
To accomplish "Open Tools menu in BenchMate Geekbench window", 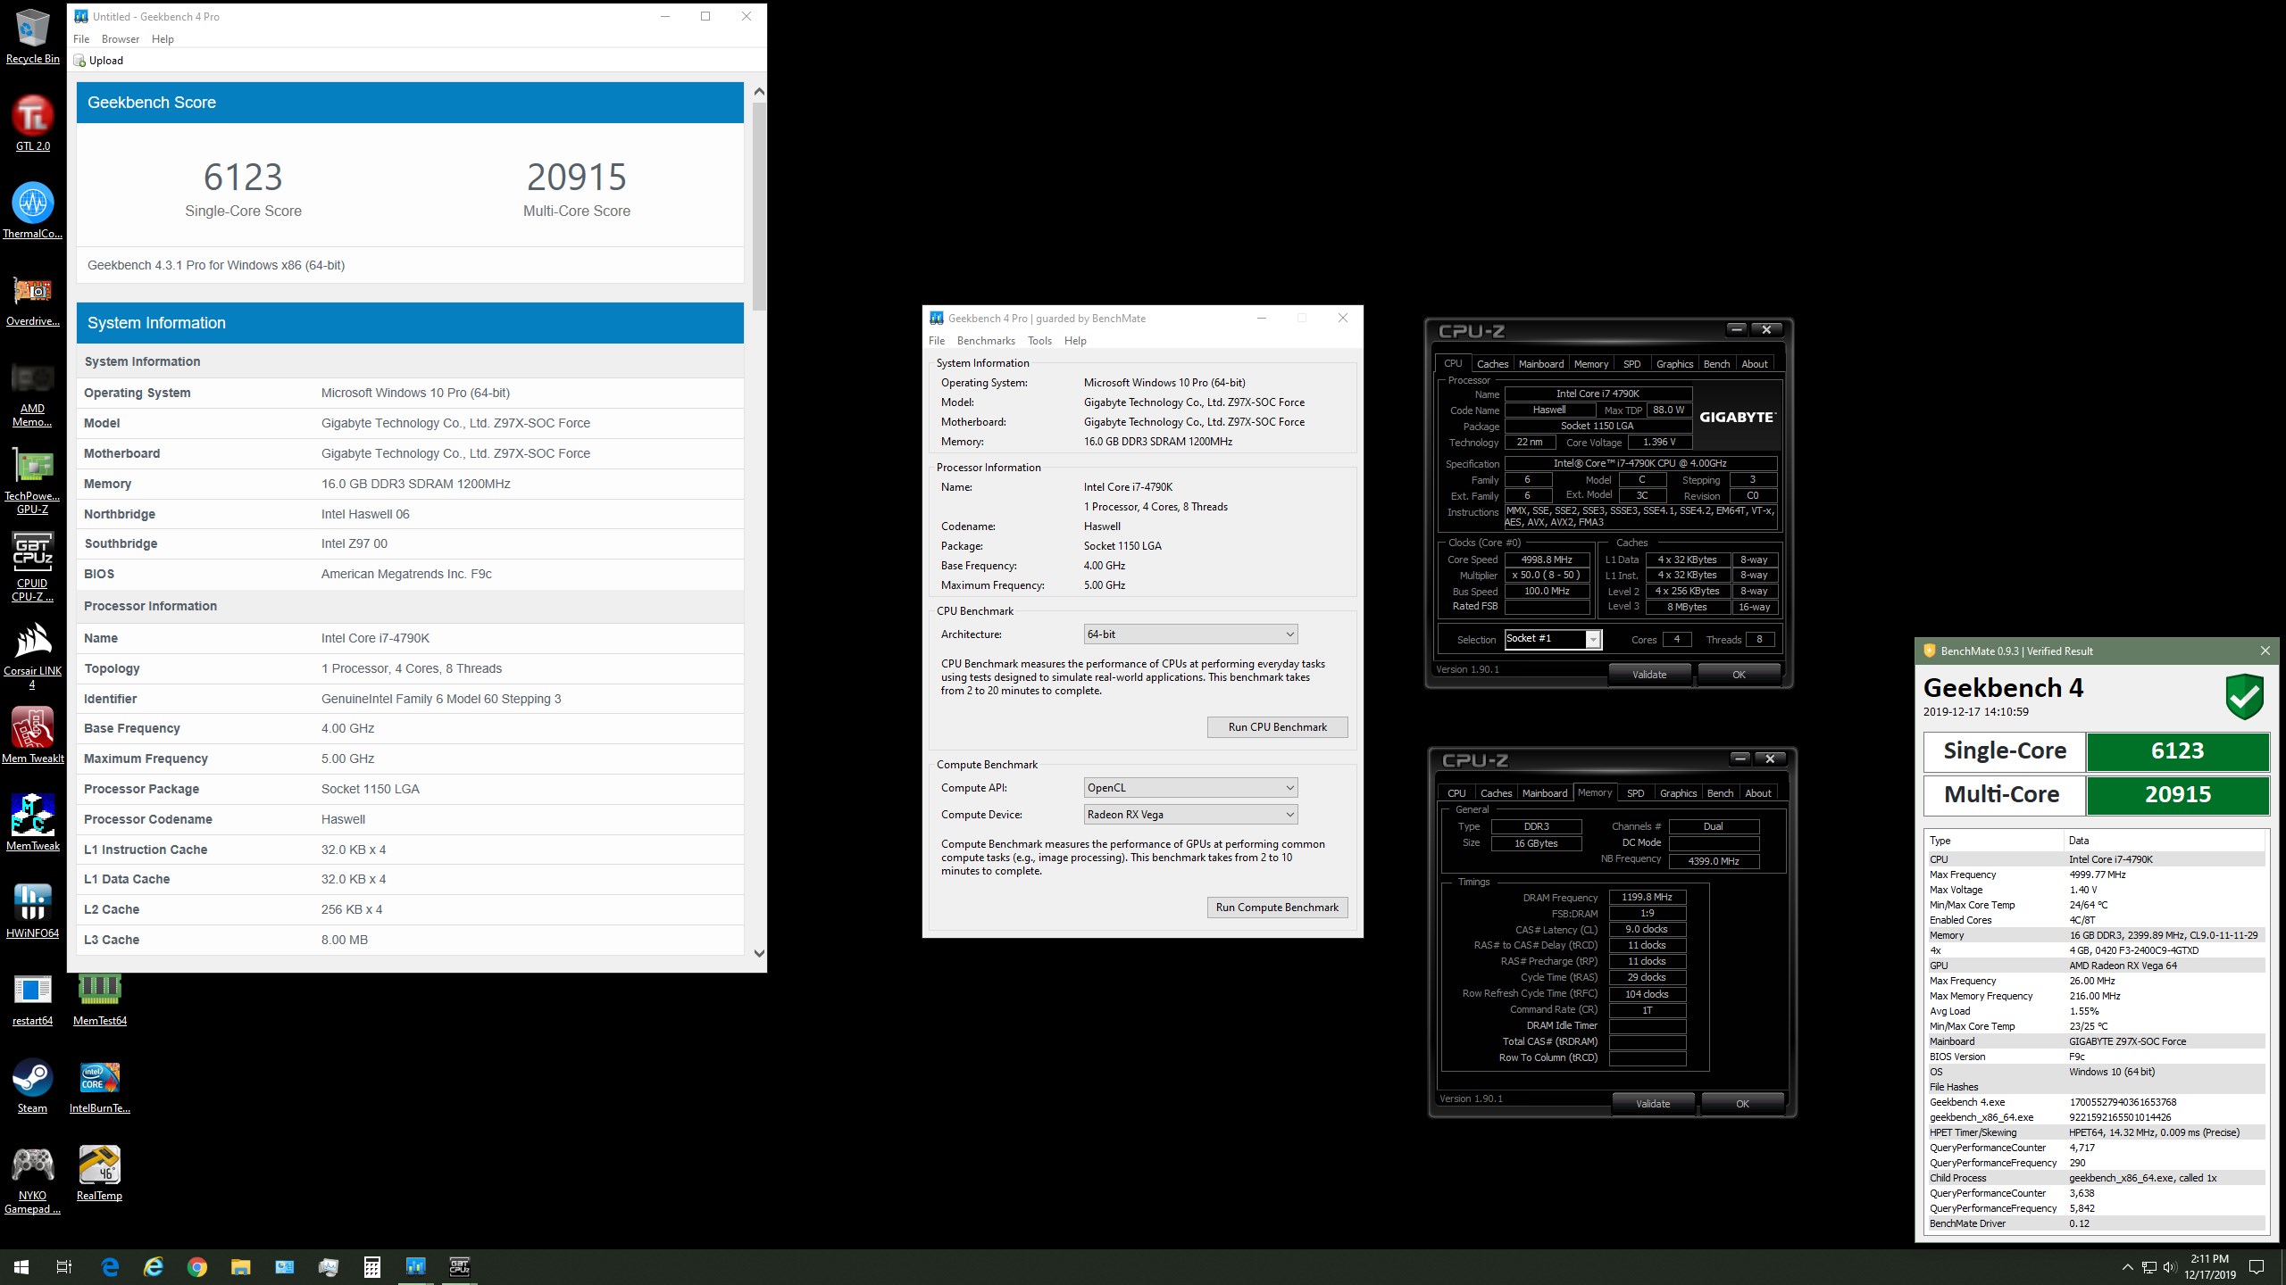I will pos(1039,341).
